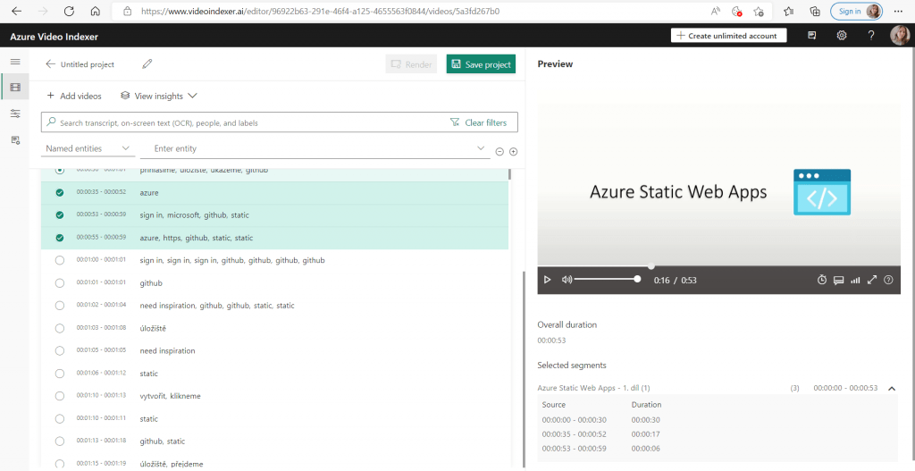Viewport: 915px width, 471px height.
Task: Select the 'need inspiration, github, github, static' segment circle
Action: 60,306
